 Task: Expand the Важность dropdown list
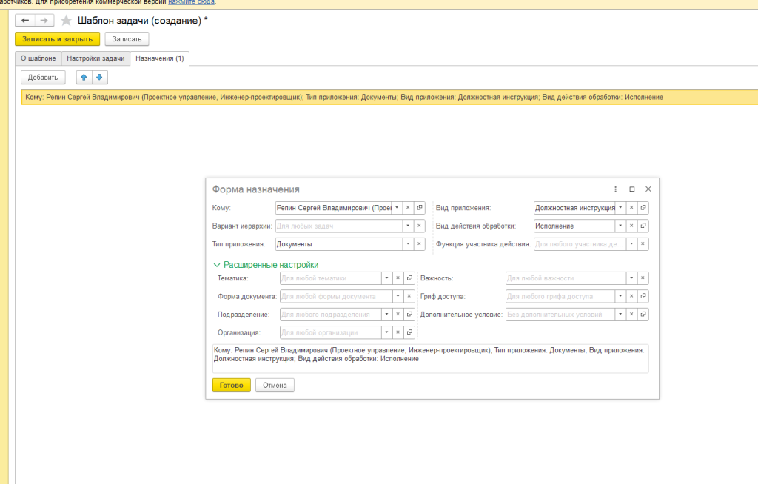631,278
